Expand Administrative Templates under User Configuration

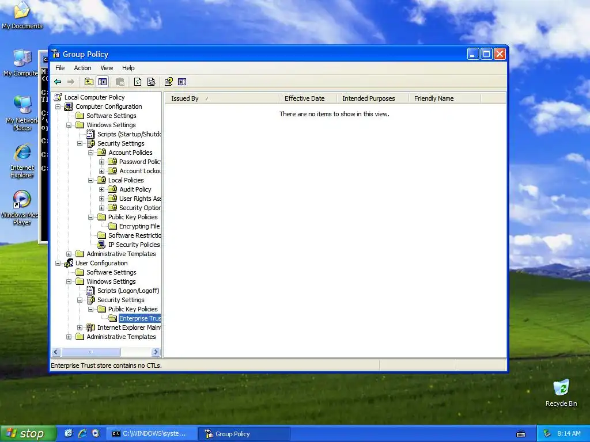pos(69,337)
